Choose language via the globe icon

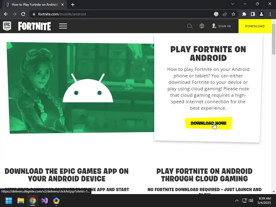pos(202,26)
